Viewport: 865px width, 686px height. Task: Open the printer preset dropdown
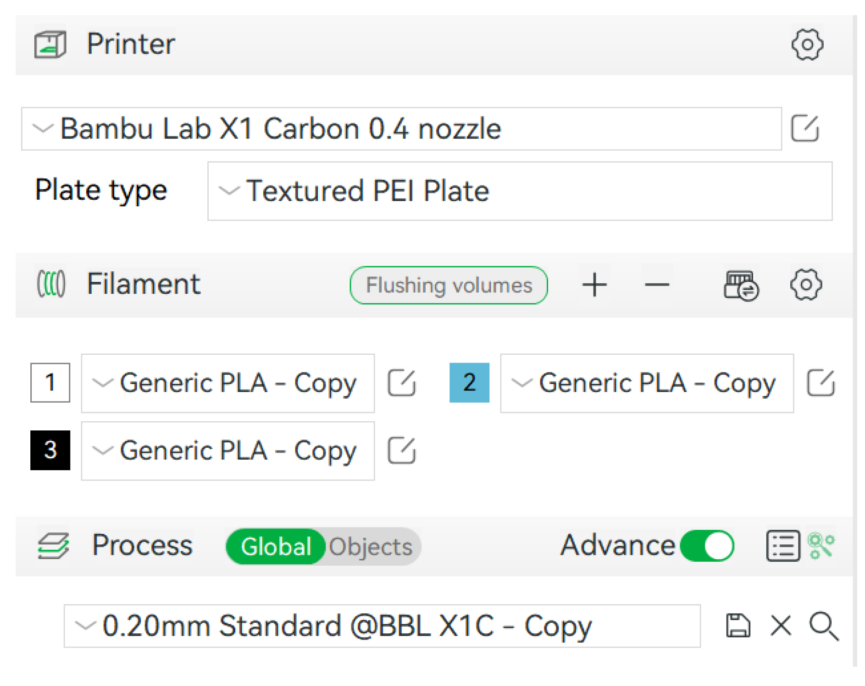(x=401, y=129)
